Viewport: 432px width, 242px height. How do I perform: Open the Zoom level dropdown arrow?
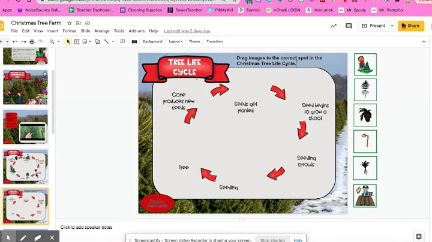tap(58, 41)
